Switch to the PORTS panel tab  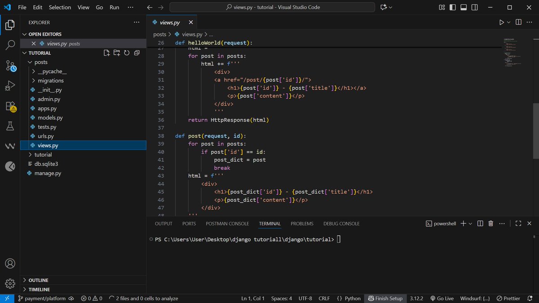click(x=189, y=224)
